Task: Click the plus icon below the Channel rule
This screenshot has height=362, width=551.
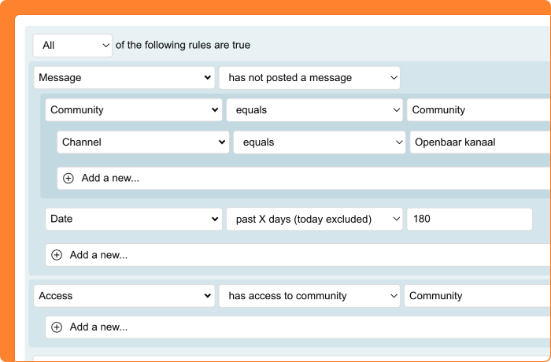Action: tap(68, 178)
